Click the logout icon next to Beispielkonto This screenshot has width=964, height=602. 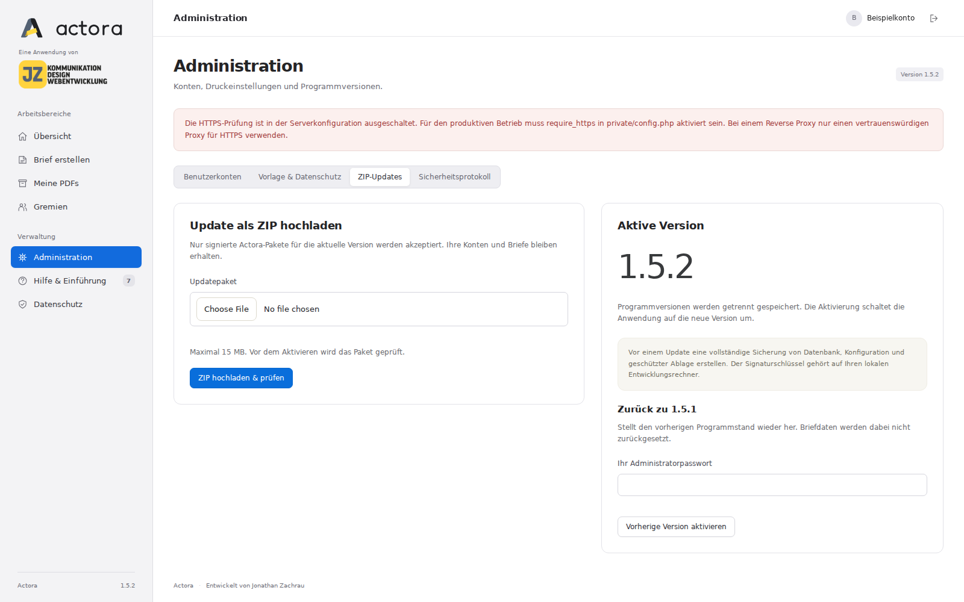[x=934, y=19]
